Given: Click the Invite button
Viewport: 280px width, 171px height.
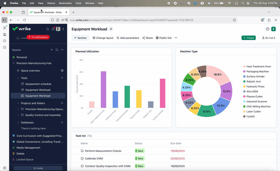Looking at the screenshot, I should click(x=38, y=168).
